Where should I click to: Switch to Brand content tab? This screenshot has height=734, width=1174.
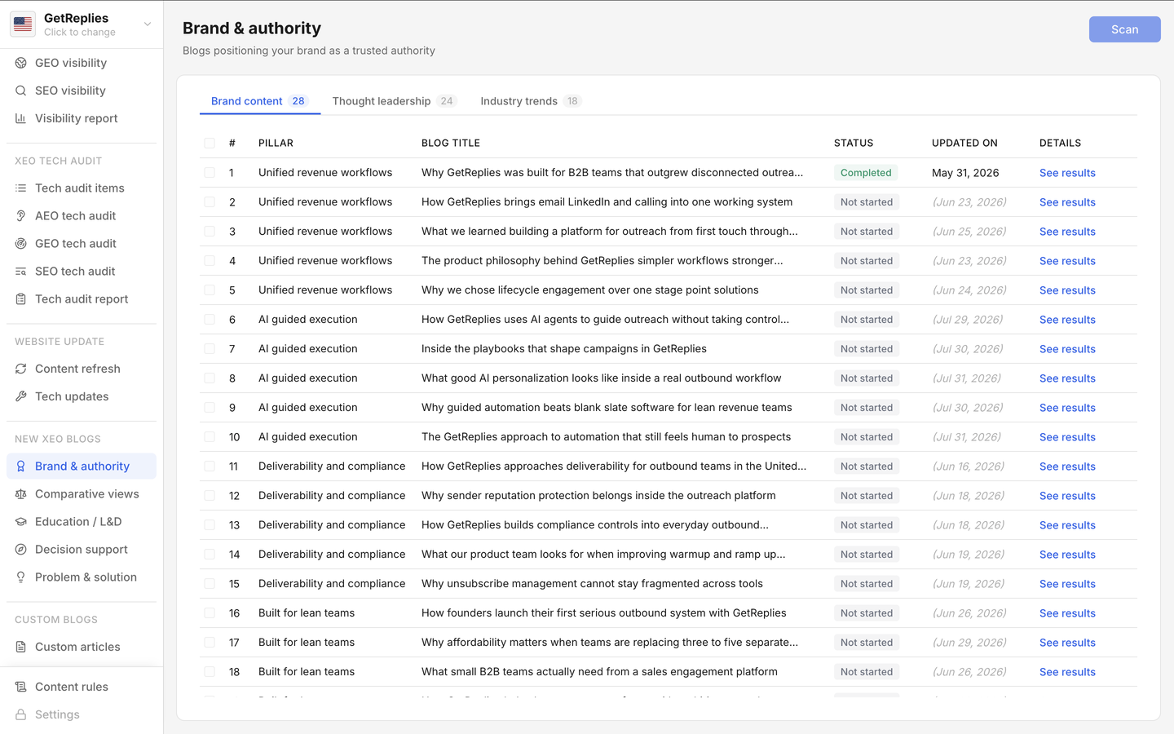[x=259, y=101]
